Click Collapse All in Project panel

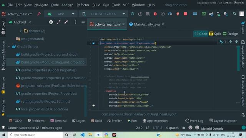[x=66, y=22]
